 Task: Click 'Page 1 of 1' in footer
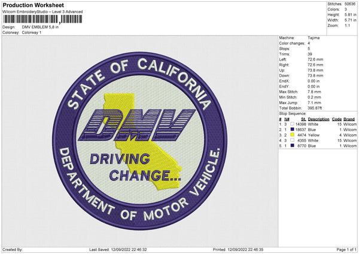point(346,249)
